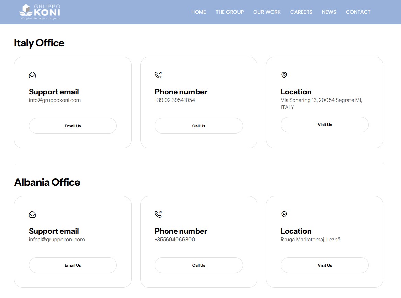This screenshot has width=401, height=298.
Task: Click the Albania Office heading
Action: [x=47, y=182]
